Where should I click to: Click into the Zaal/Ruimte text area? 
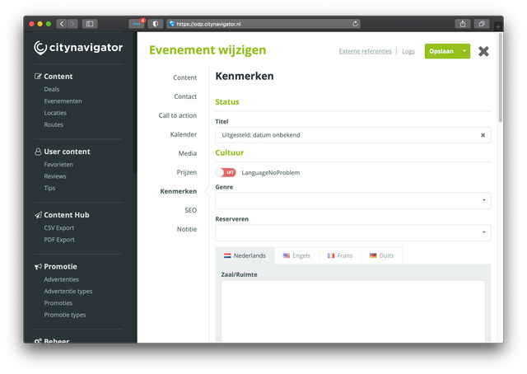click(x=353, y=311)
